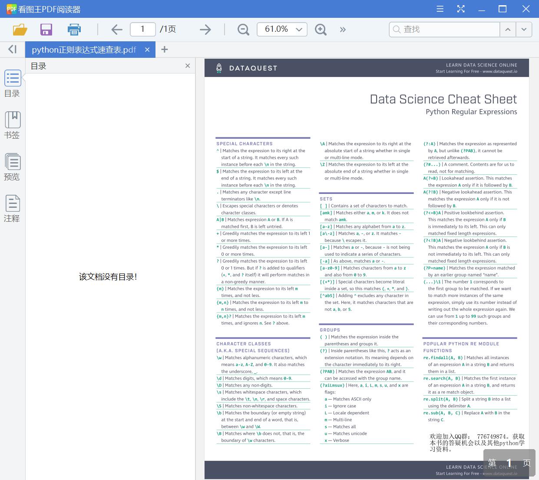Print the PDF document
Viewport: 539px width, 480px height.
click(x=74, y=30)
